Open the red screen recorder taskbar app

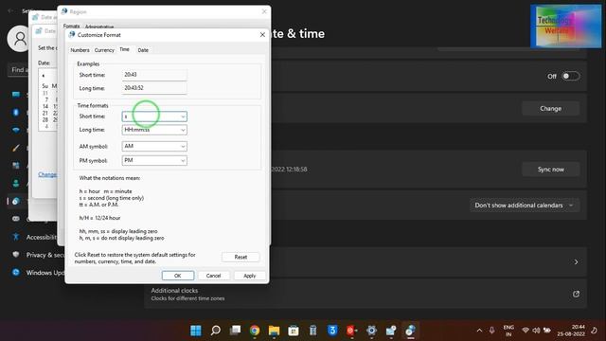coord(351,331)
